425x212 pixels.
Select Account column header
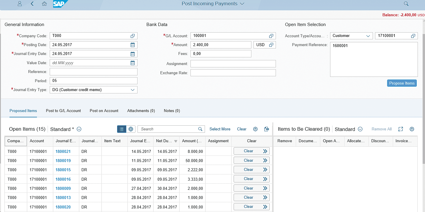tap(40, 141)
